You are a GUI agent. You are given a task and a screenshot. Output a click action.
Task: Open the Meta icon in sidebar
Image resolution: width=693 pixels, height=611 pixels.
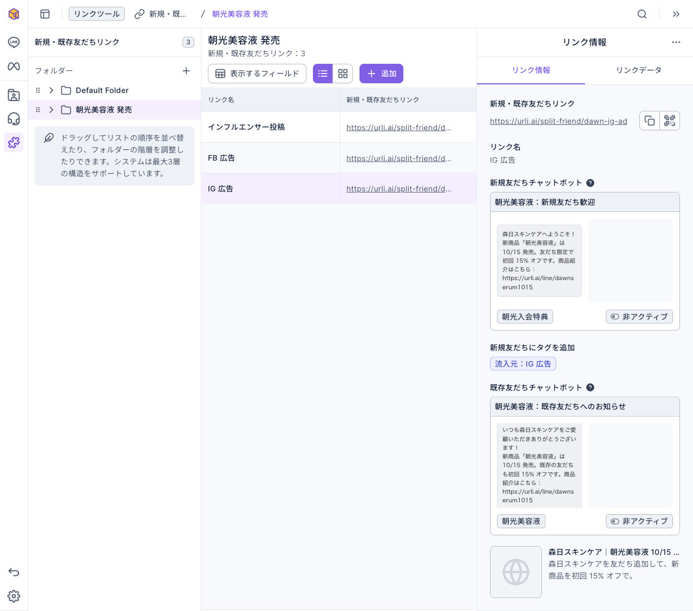(x=14, y=66)
